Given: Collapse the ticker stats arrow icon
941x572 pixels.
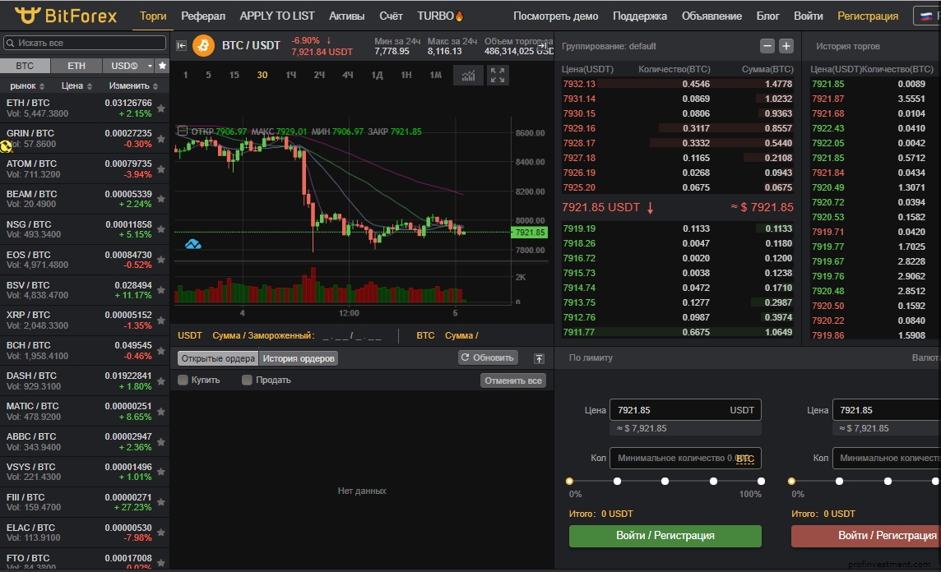Looking at the screenshot, I should click(542, 45).
